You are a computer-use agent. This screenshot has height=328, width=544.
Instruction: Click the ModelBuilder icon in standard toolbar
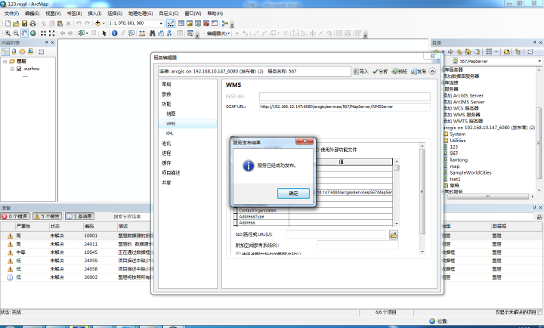click(225, 23)
